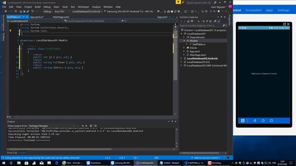Click the Liem Nguyen account name
This screenshot has width=296, height=166.
pos(218,7)
